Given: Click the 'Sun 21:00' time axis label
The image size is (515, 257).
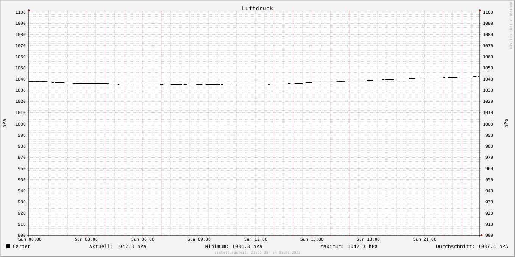Looking at the screenshot, I should (x=425, y=239).
